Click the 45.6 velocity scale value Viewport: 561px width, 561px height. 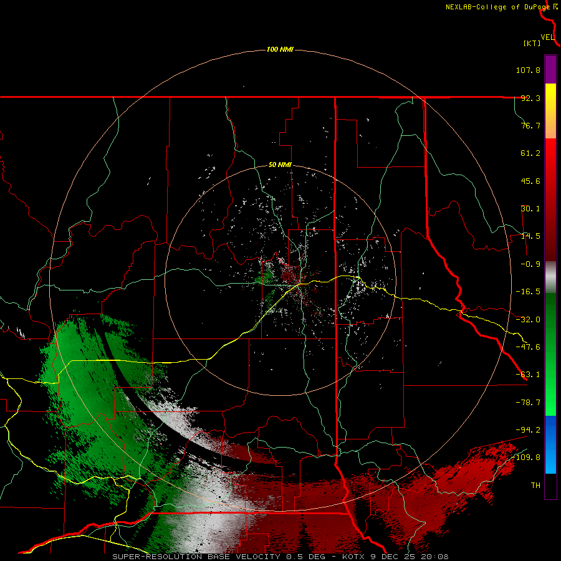click(530, 181)
